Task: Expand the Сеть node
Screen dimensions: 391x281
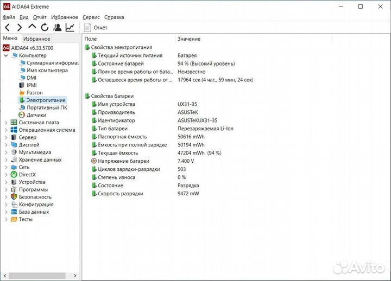Action: (6, 168)
